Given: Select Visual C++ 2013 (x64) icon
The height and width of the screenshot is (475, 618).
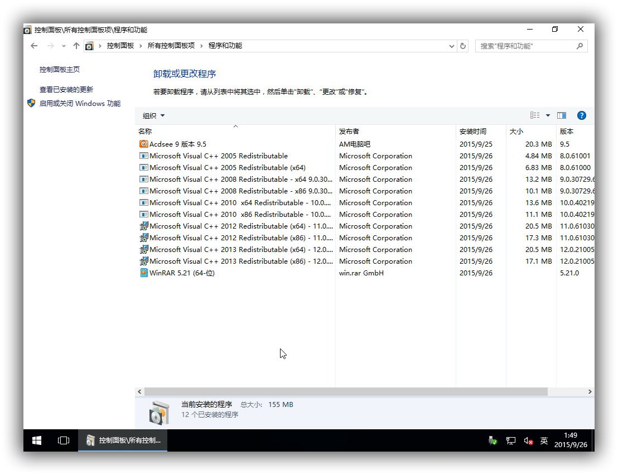Looking at the screenshot, I should point(144,249).
